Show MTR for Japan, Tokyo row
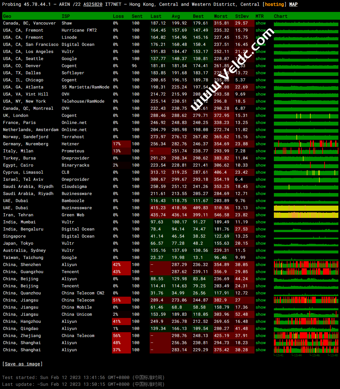340x389 pixels. coord(261,243)
